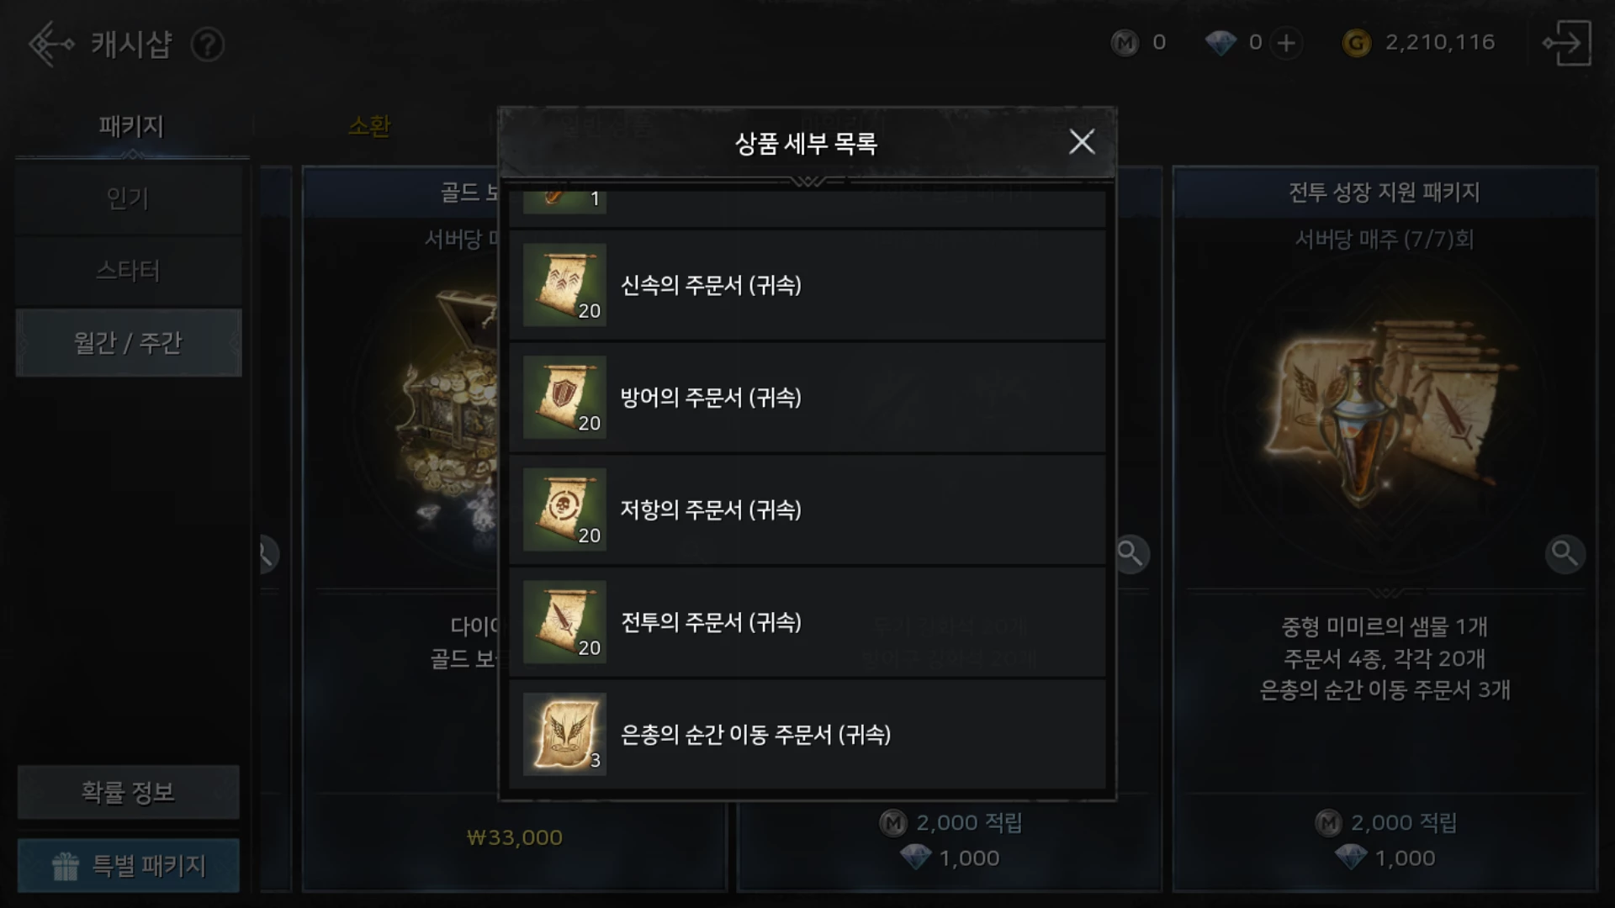Open the help question mark icon

coord(207,45)
